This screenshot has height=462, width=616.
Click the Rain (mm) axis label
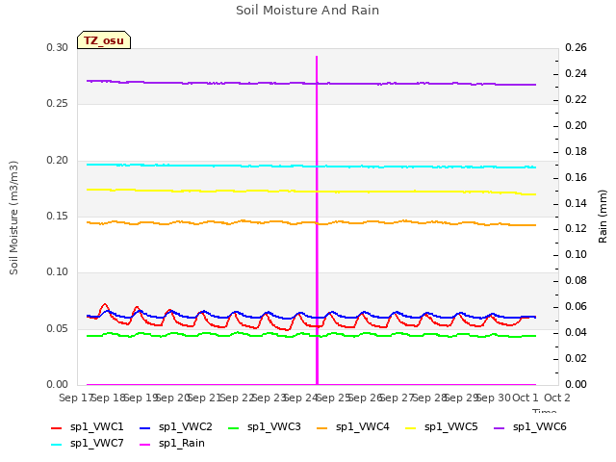click(603, 217)
